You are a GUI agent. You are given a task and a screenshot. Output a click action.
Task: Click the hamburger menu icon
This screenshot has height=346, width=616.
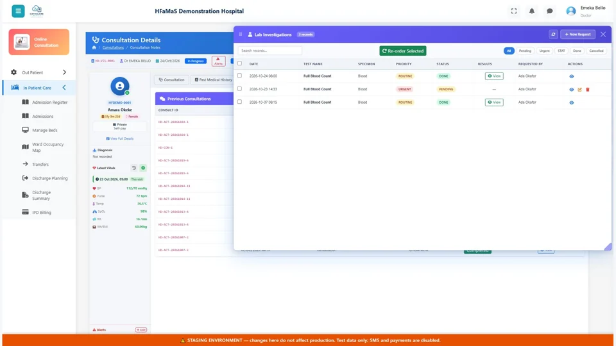click(18, 11)
